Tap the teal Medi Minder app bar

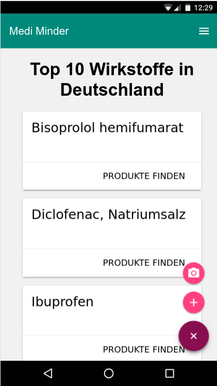coord(108,31)
